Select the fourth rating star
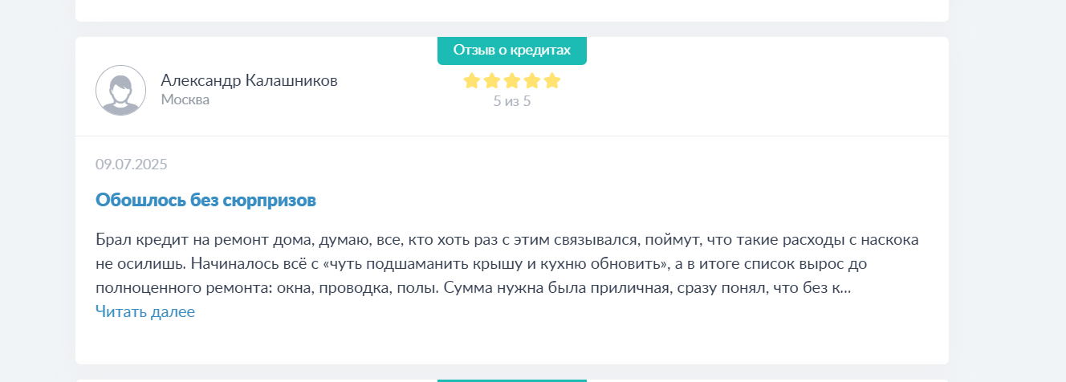Viewport: 1066px width, 382px height. coord(532,80)
